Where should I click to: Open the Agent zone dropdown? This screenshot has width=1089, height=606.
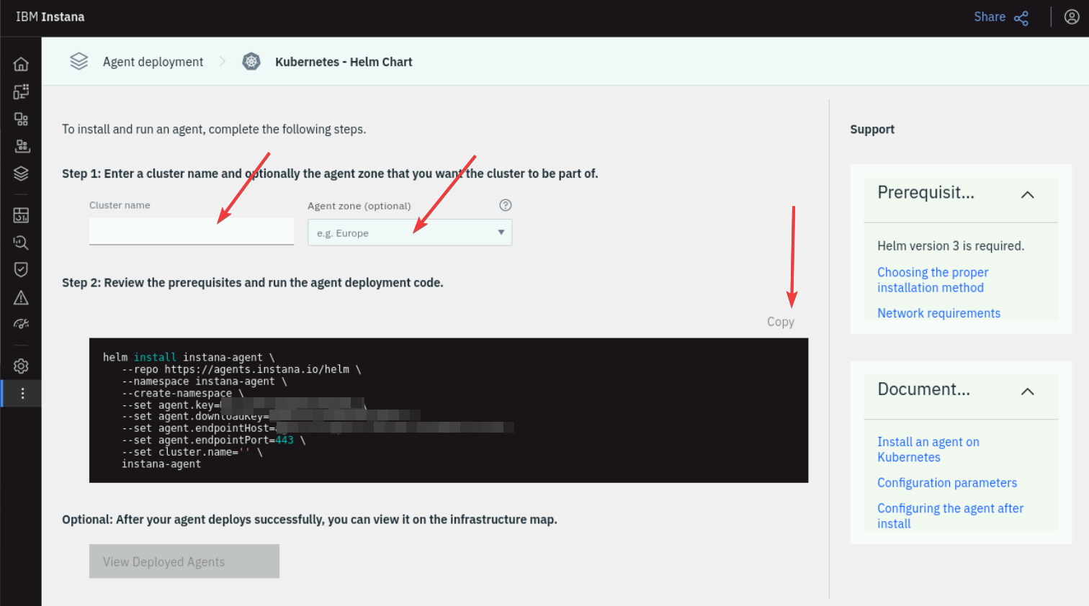[x=410, y=232]
